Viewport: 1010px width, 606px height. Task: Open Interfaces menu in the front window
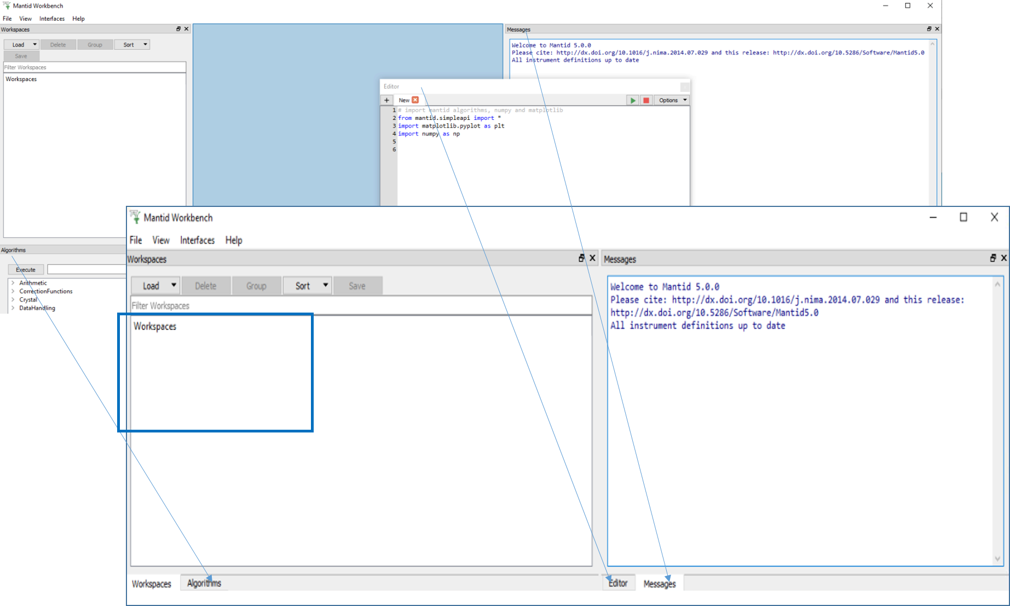pos(197,240)
